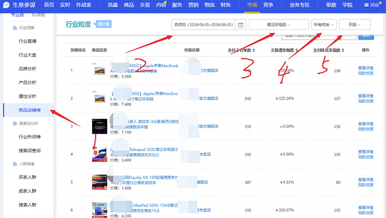Expand the 笔记本电脑 category dropdown

point(279,24)
